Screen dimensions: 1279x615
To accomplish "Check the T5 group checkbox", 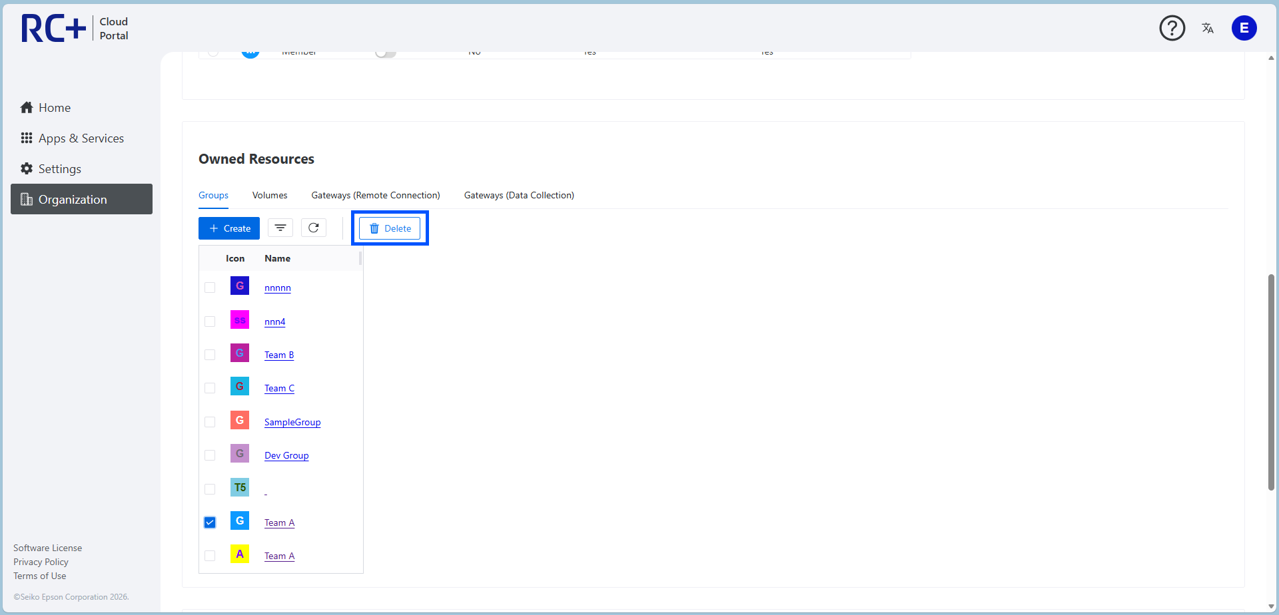I will click(210, 489).
